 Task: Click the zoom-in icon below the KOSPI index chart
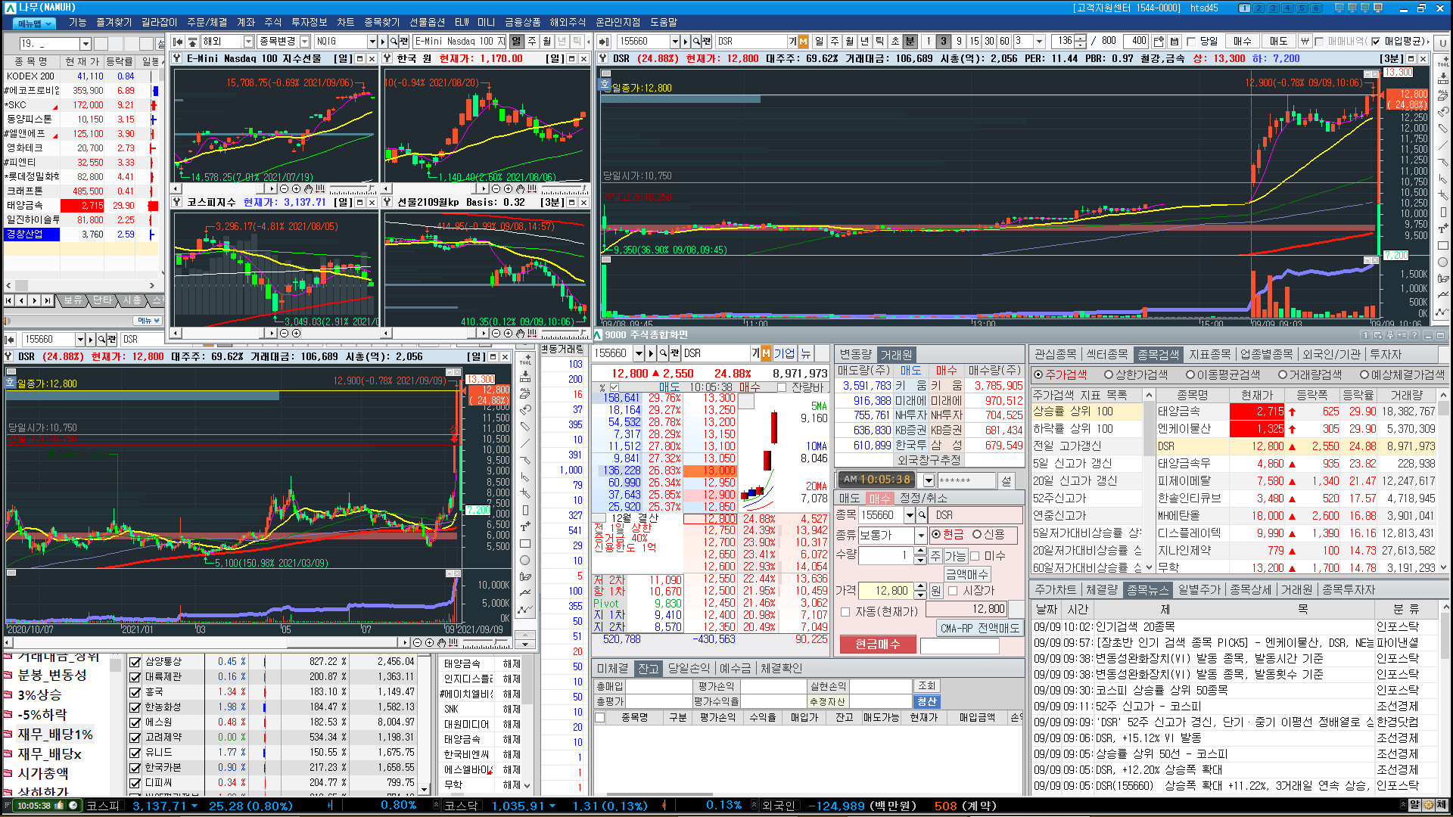coord(296,333)
